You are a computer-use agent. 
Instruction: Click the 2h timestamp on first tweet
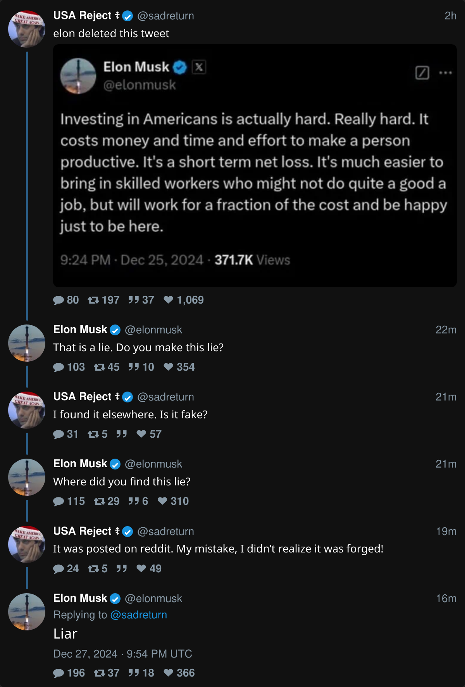450,16
